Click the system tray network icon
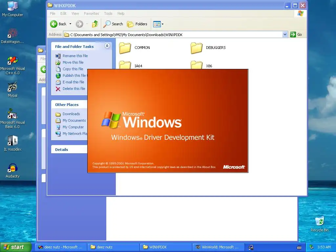The height and width of the screenshot is (252, 336). (312, 247)
